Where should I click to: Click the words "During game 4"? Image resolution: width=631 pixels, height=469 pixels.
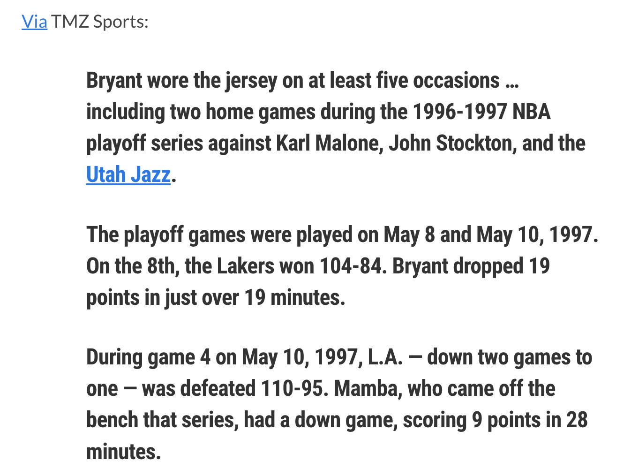pyautogui.click(x=148, y=357)
